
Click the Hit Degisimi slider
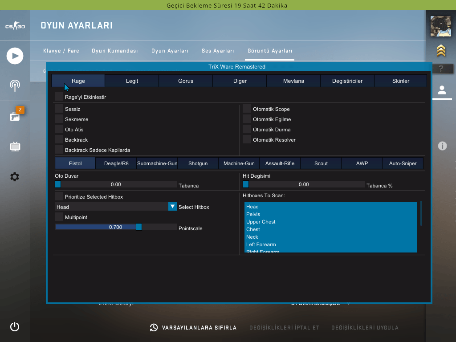coord(304,184)
